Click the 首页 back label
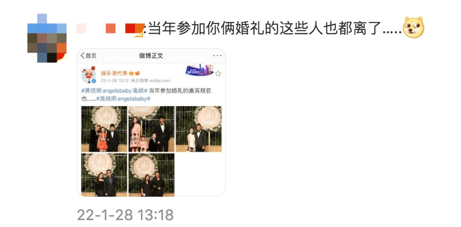 click(91, 56)
